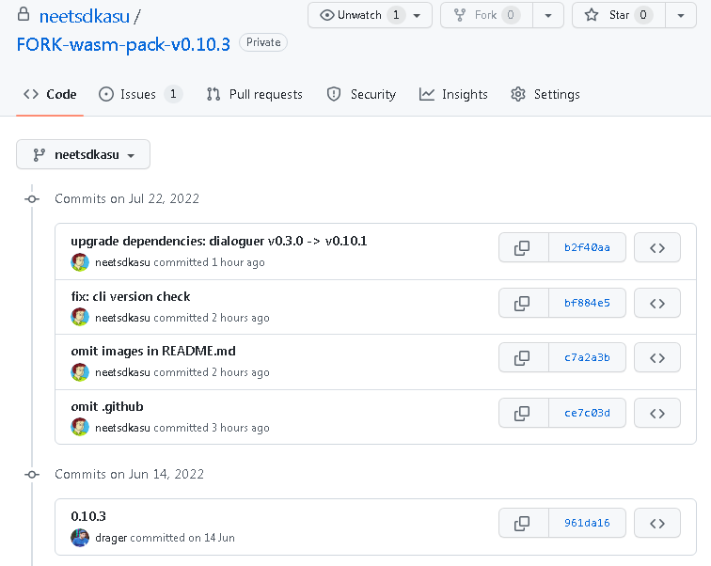Open commit 'omit images in README.md'
Viewport: 711px width, 566px height.
click(x=153, y=352)
